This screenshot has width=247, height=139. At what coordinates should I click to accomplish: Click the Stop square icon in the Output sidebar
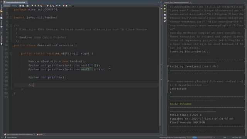tap(165, 18)
